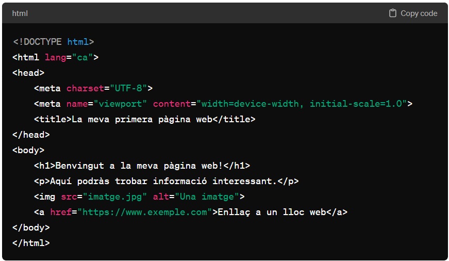Click the DOCTYPE declaration line

coord(53,42)
